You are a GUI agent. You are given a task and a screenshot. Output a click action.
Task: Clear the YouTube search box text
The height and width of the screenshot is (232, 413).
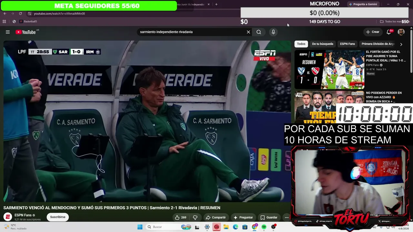[x=248, y=32]
